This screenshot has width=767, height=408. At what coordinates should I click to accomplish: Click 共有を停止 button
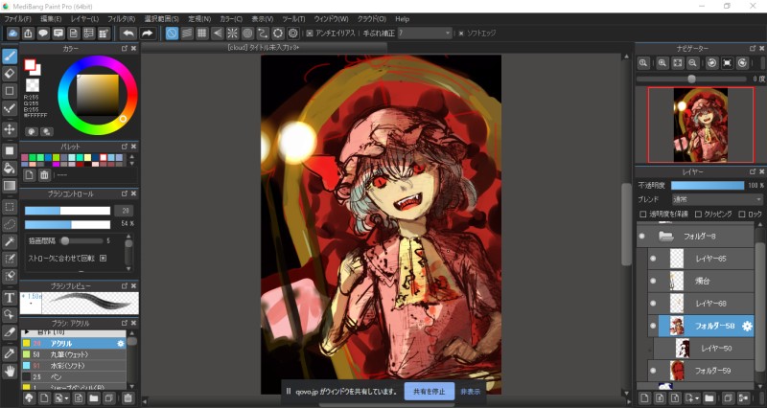coord(429,392)
